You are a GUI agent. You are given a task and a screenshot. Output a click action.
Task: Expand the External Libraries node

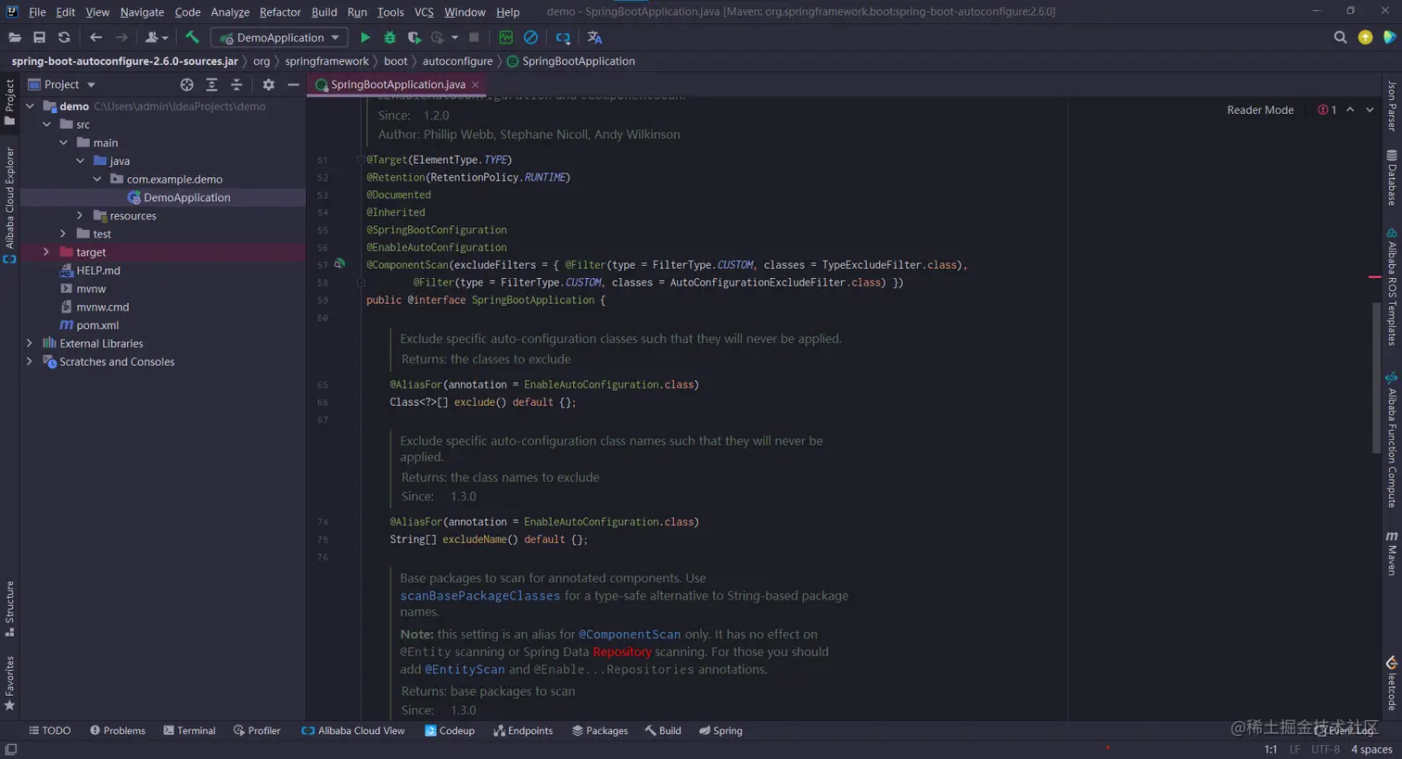click(30, 344)
